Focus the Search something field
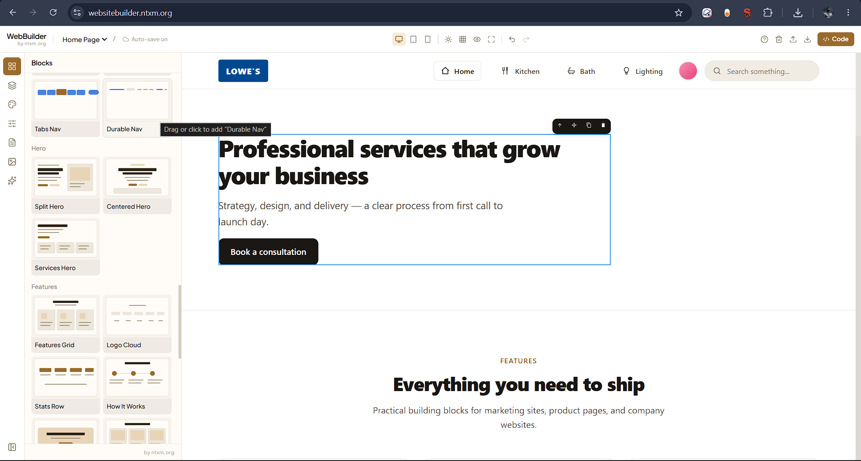The image size is (861, 461). click(x=762, y=71)
